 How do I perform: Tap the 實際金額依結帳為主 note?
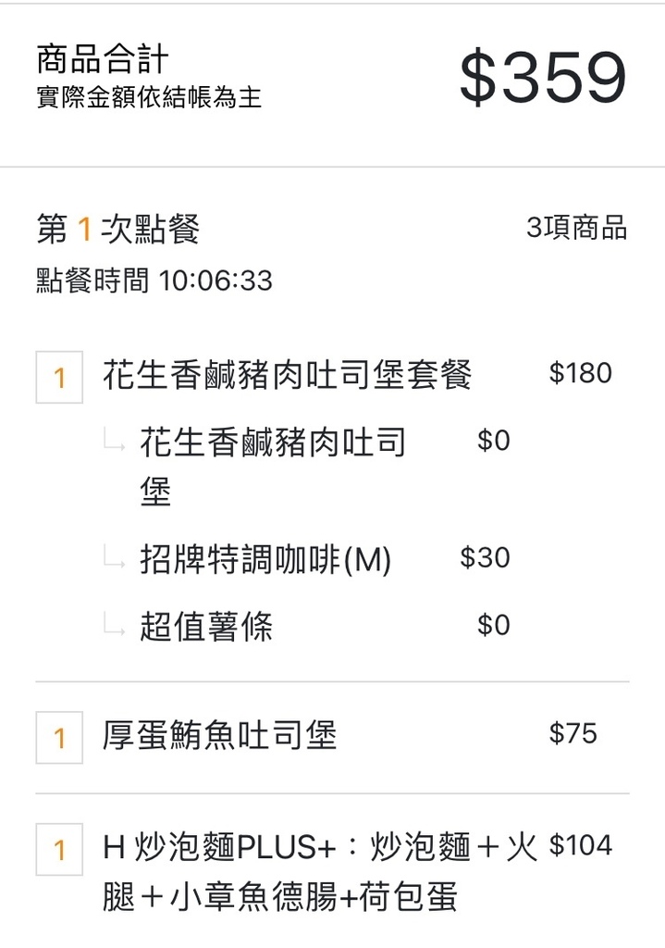(149, 98)
